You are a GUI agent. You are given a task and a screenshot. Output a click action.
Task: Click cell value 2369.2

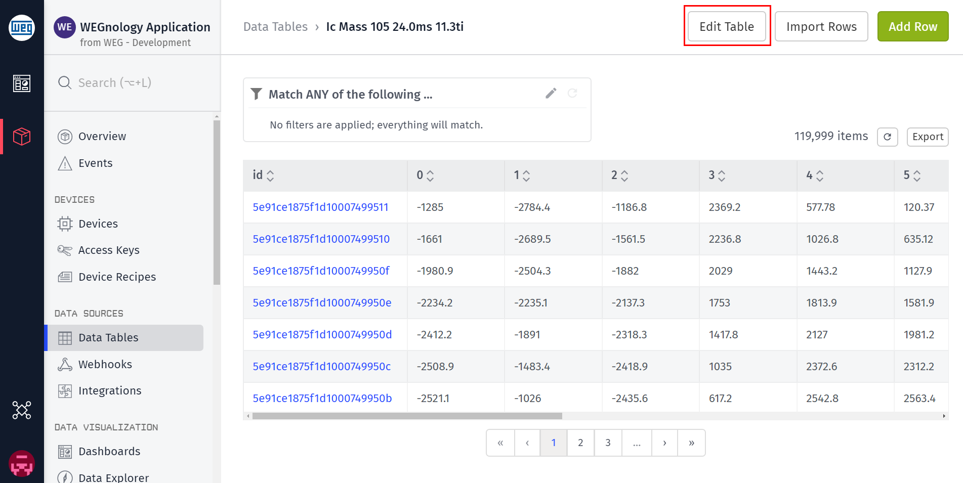724,207
